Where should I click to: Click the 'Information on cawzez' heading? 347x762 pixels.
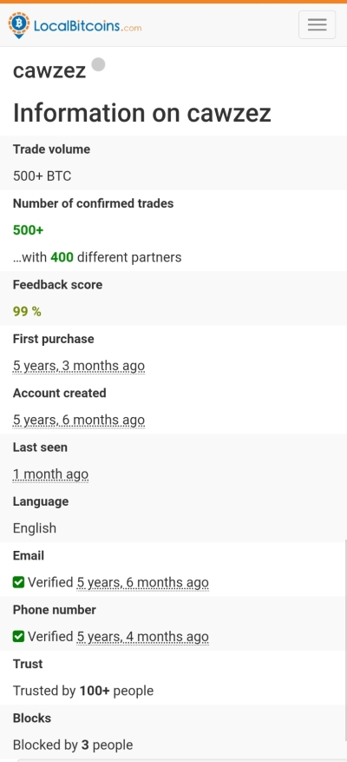pos(141,113)
